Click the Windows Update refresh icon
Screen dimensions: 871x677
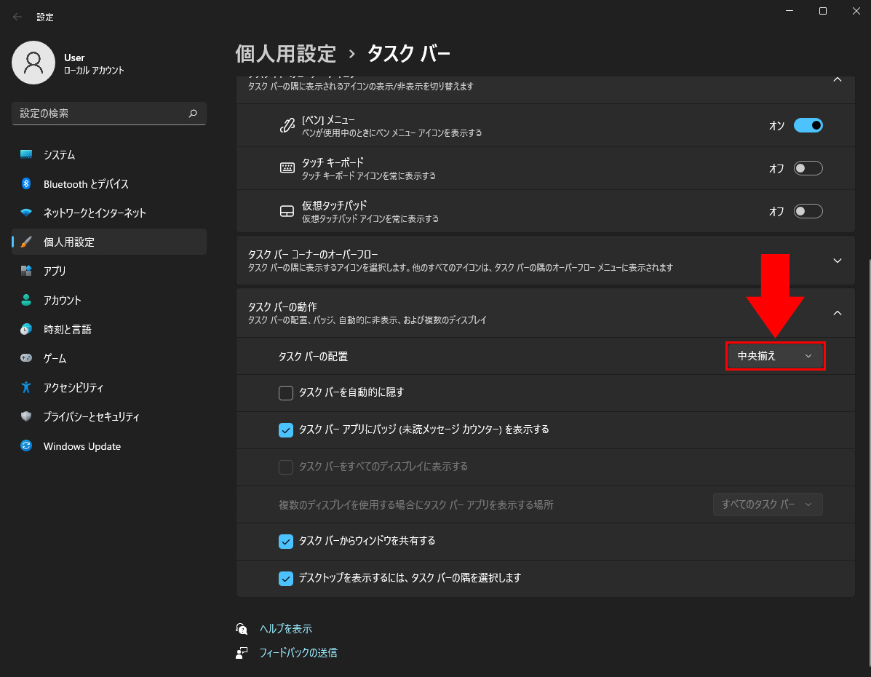coord(26,446)
